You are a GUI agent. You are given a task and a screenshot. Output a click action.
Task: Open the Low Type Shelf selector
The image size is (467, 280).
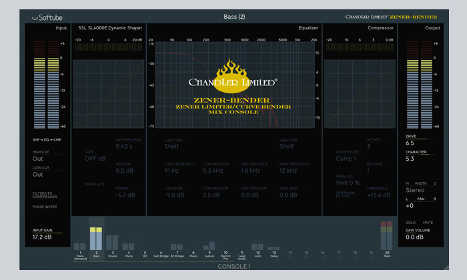click(x=171, y=146)
